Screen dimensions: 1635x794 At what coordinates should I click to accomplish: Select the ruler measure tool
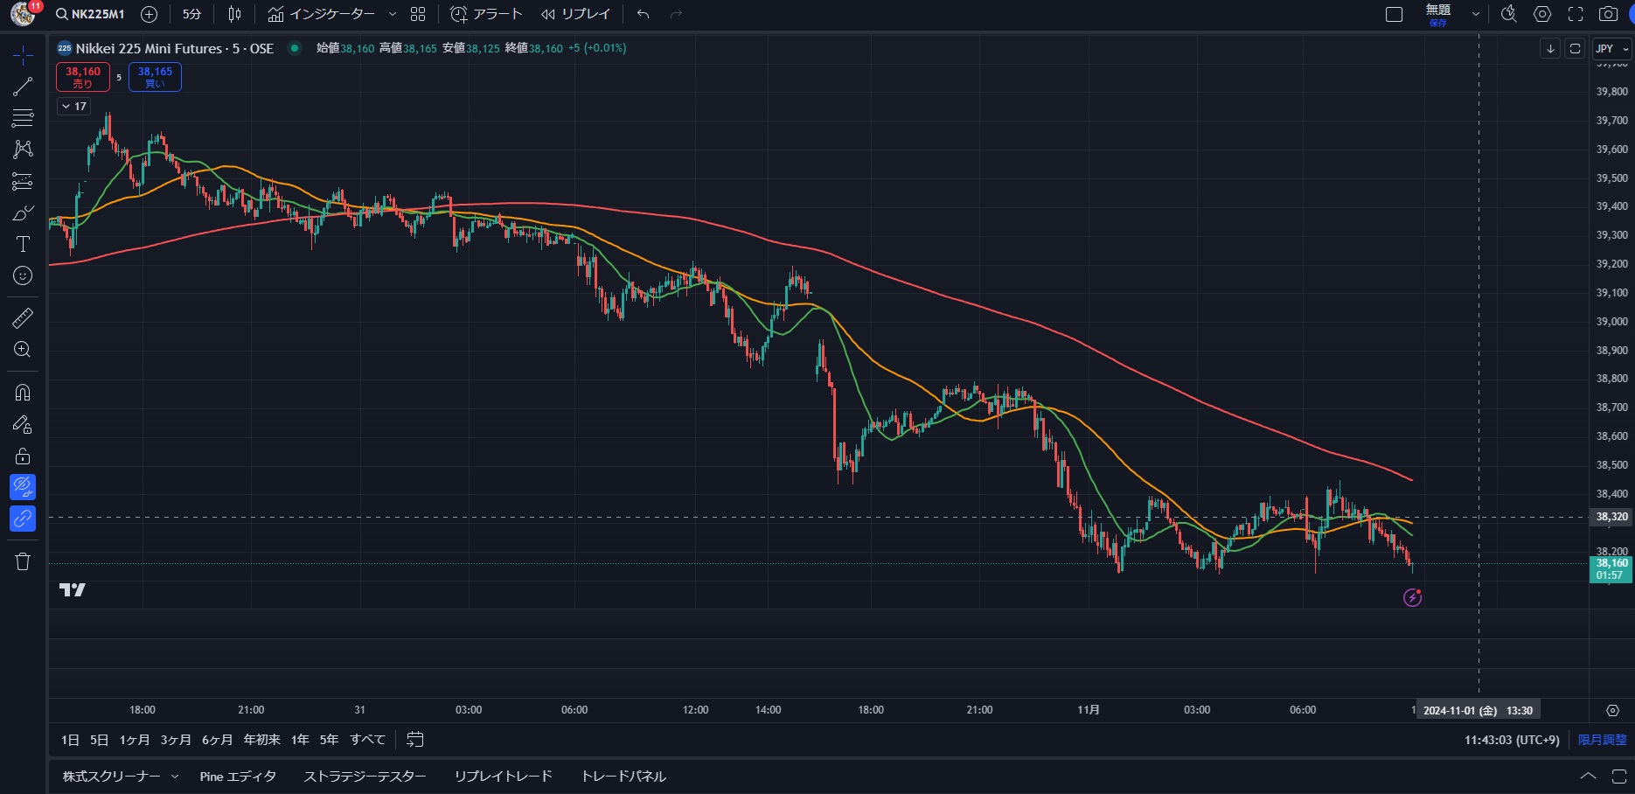point(23,318)
